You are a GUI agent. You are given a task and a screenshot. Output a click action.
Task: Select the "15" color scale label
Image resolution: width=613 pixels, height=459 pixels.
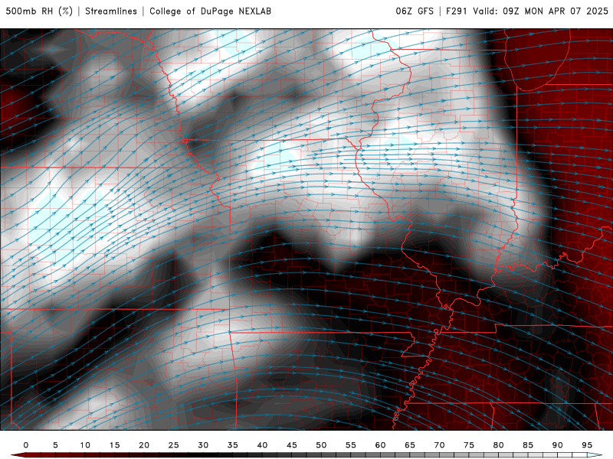[114, 445]
